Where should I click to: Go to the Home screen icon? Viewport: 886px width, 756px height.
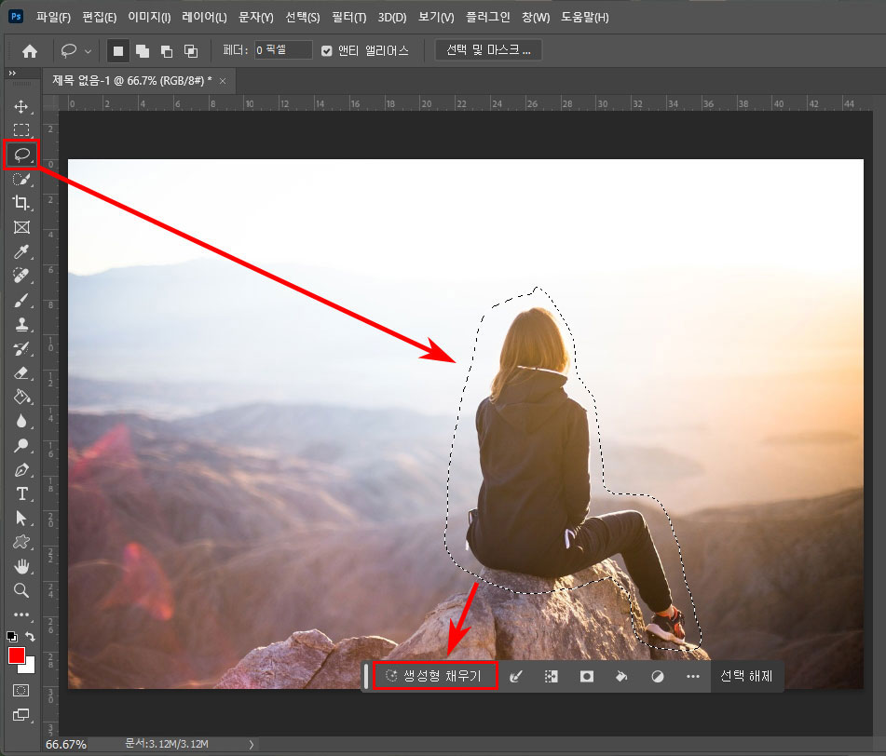pyautogui.click(x=30, y=51)
